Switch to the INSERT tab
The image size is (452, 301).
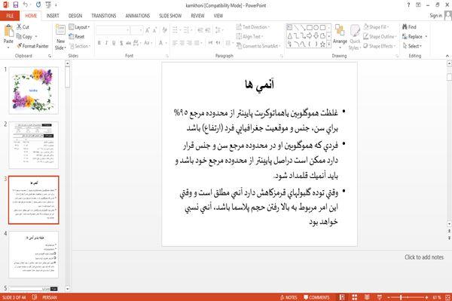tap(53, 16)
